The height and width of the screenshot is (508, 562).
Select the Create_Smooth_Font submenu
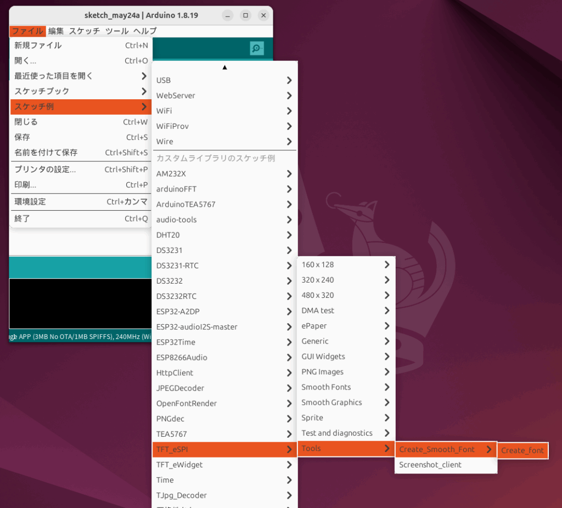446,450
